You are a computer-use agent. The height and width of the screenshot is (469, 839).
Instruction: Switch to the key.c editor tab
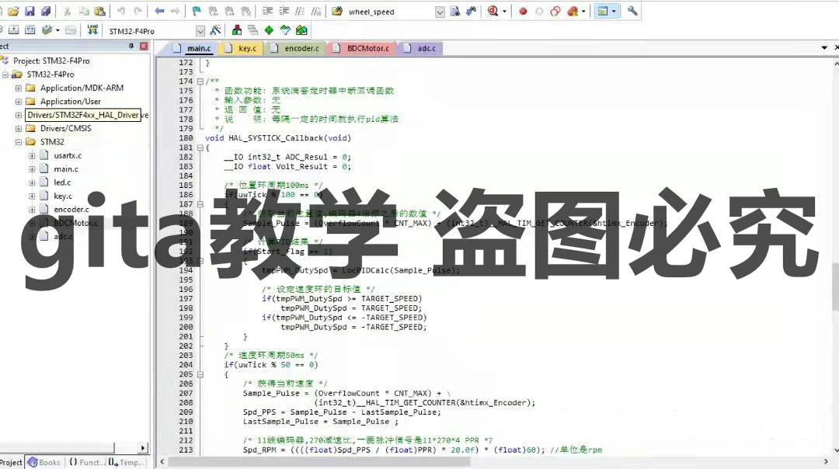(241, 48)
